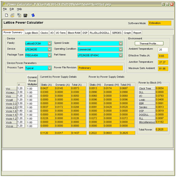Screen dimensions: 176x177
Task: Click the Vcc voltage field
Action: click(21, 88)
